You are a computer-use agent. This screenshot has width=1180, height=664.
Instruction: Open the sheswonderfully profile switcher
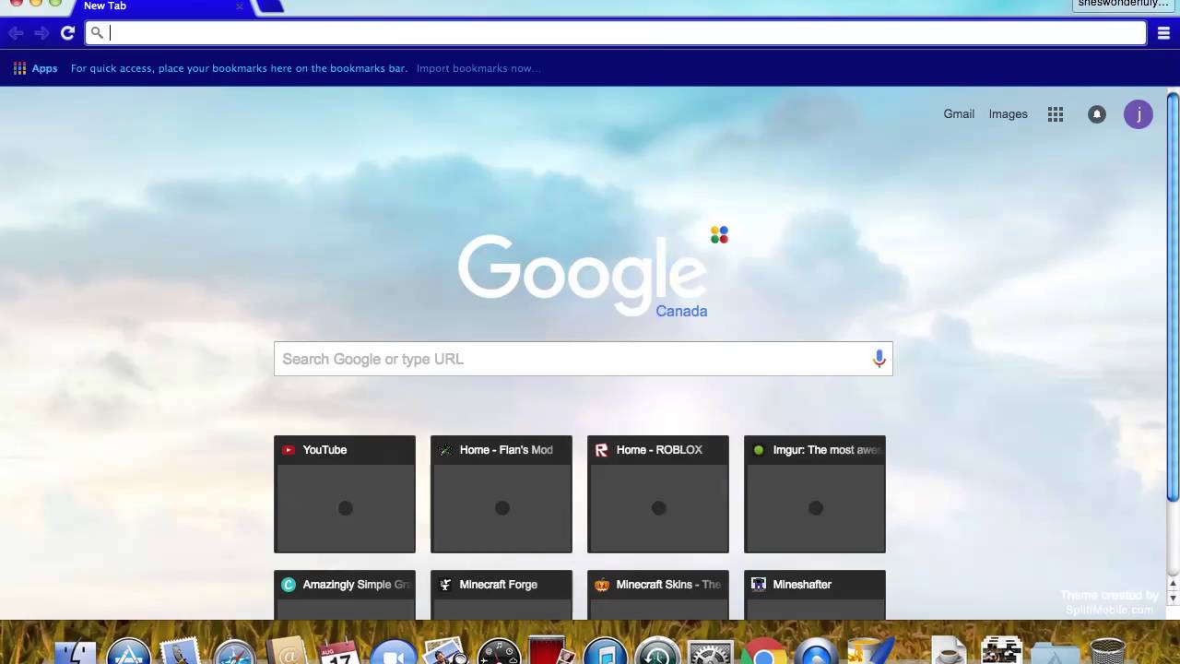point(1125,5)
